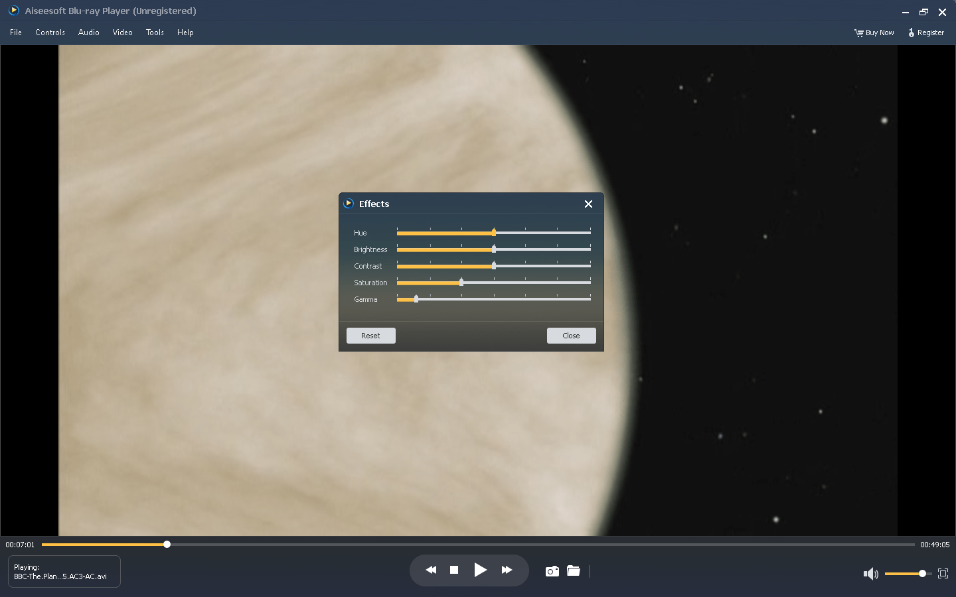Play the paused video

pyautogui.click(x=480, y=570)
